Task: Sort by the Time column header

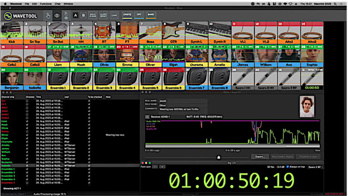Action: (x=39, y=97)
